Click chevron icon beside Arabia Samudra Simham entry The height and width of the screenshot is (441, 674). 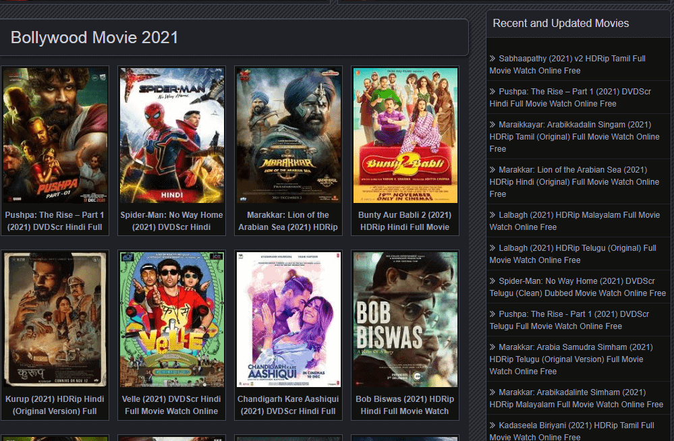point(493,347)
